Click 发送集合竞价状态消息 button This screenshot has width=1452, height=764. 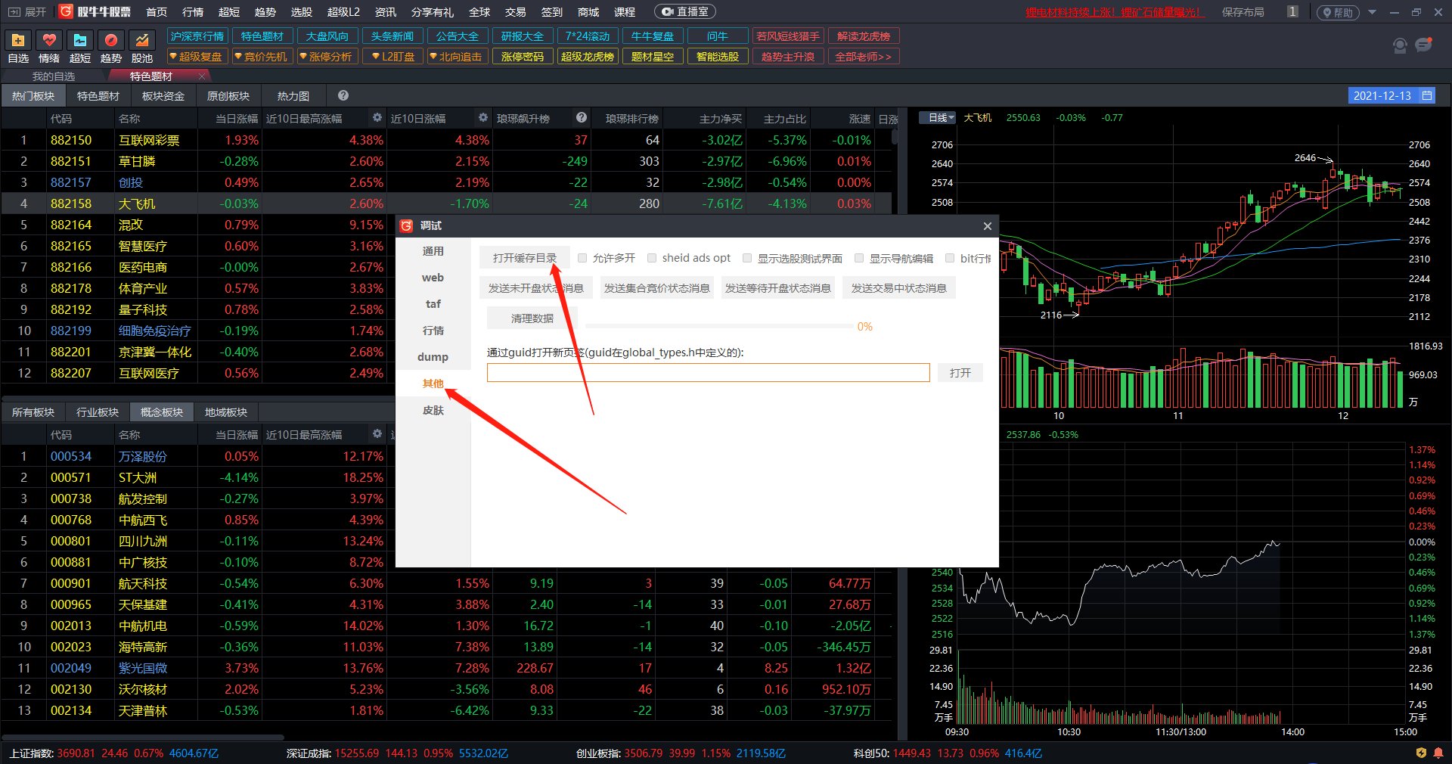(657, 288)
